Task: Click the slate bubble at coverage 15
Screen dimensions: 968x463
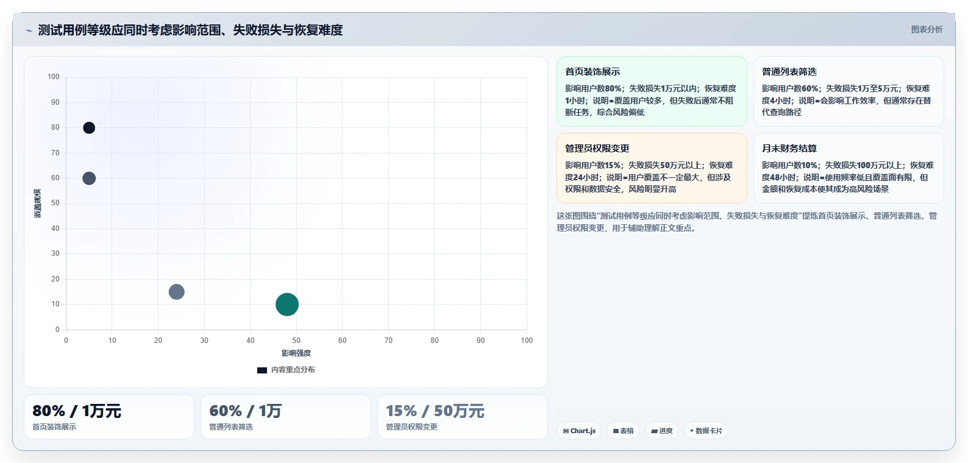Action: tap(177, 292)
